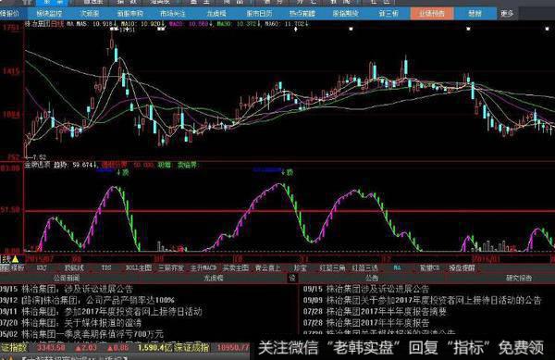555x360 pixels.
Task: Click the yellow triangle alert icon
Action: (x=15, y=259)
